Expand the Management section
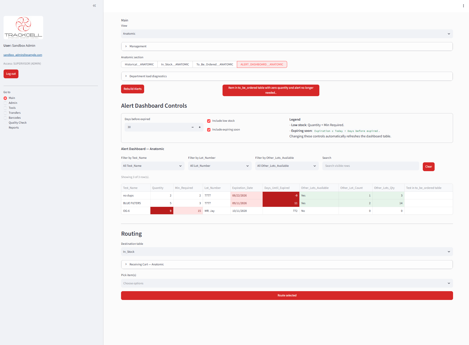469x345 pixels. click(287, 46)
